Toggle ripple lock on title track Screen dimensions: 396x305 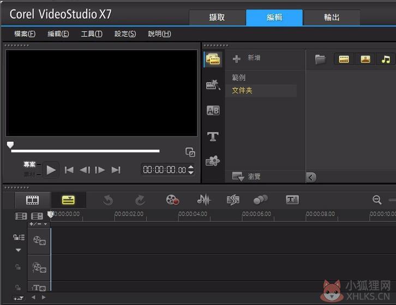18,288
